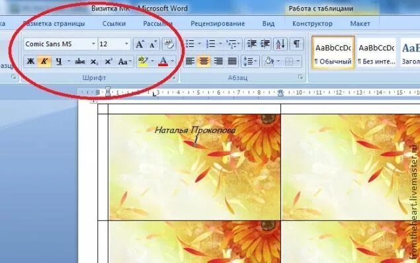Screen dimensions: 420x263
Task: Open Разметка страницы tab
Action: click(x=54, y=24)
